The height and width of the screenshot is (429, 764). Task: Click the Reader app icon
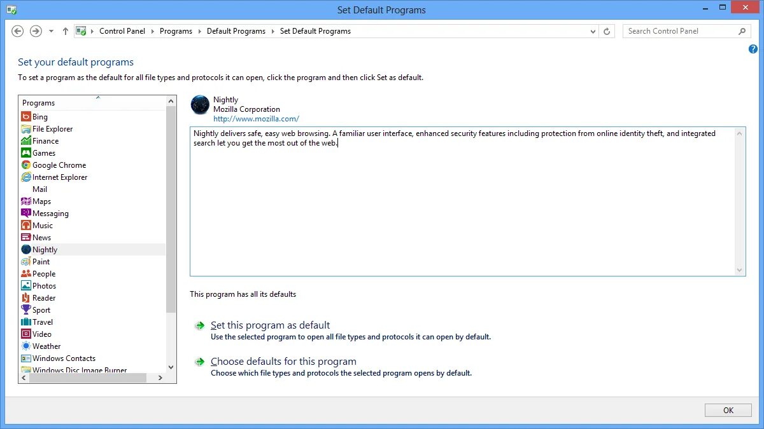(x=26, y=298)
